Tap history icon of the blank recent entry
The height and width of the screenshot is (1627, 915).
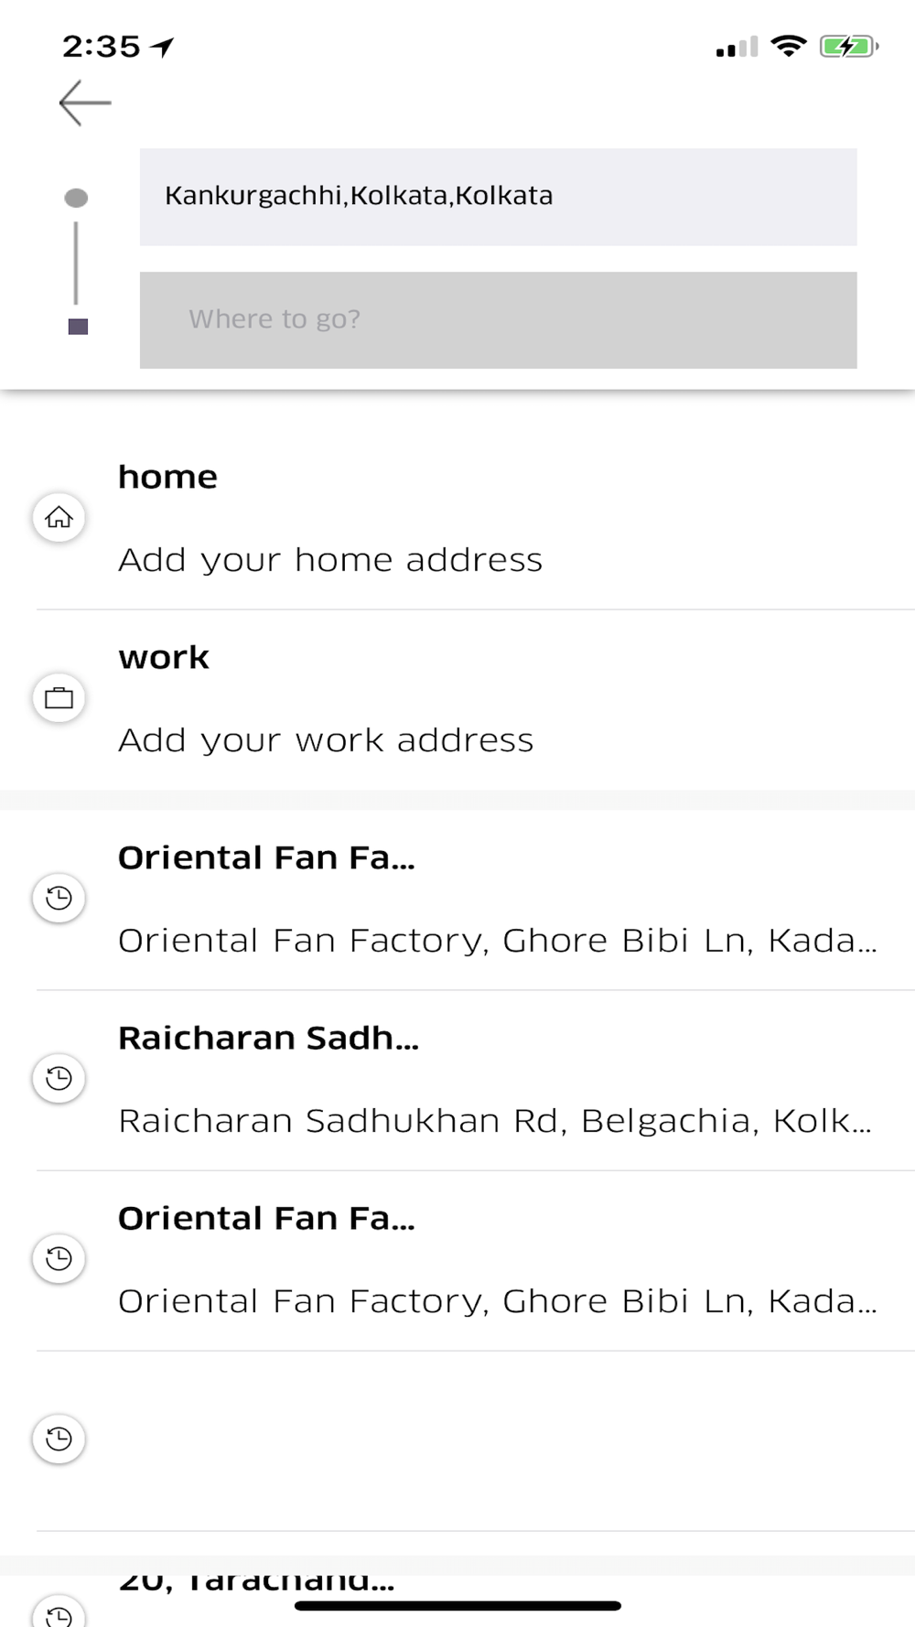click(59, 1438)
